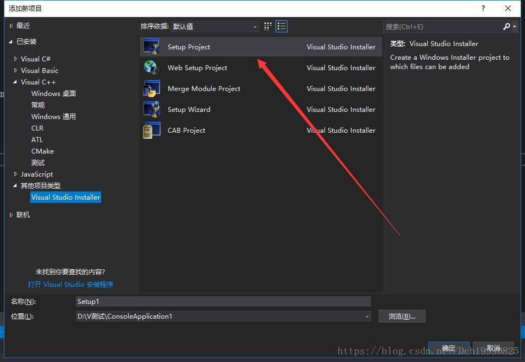Open the search options dropdown arrow
Image resolution: width=525 pixels, height=362 pixels.
pyautogui.click(x=515, y=26)
